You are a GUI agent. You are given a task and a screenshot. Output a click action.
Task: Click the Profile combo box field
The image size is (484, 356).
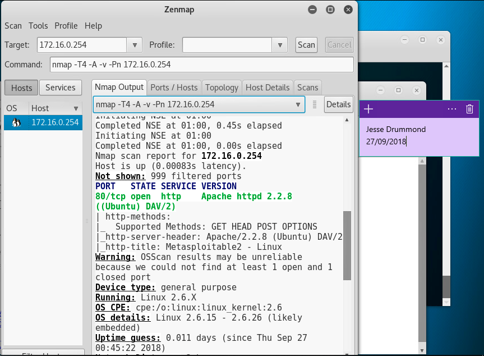(x=227, y=45)
